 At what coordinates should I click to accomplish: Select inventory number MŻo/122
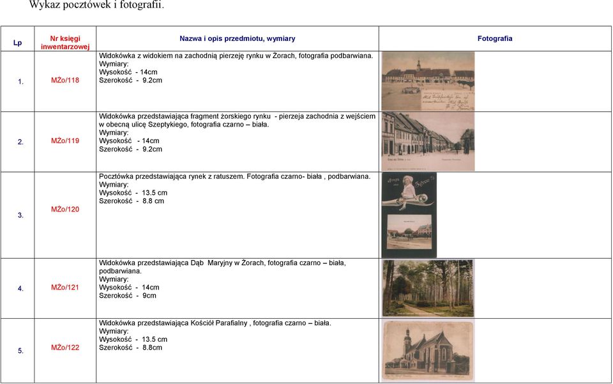[x=65, y=348]
